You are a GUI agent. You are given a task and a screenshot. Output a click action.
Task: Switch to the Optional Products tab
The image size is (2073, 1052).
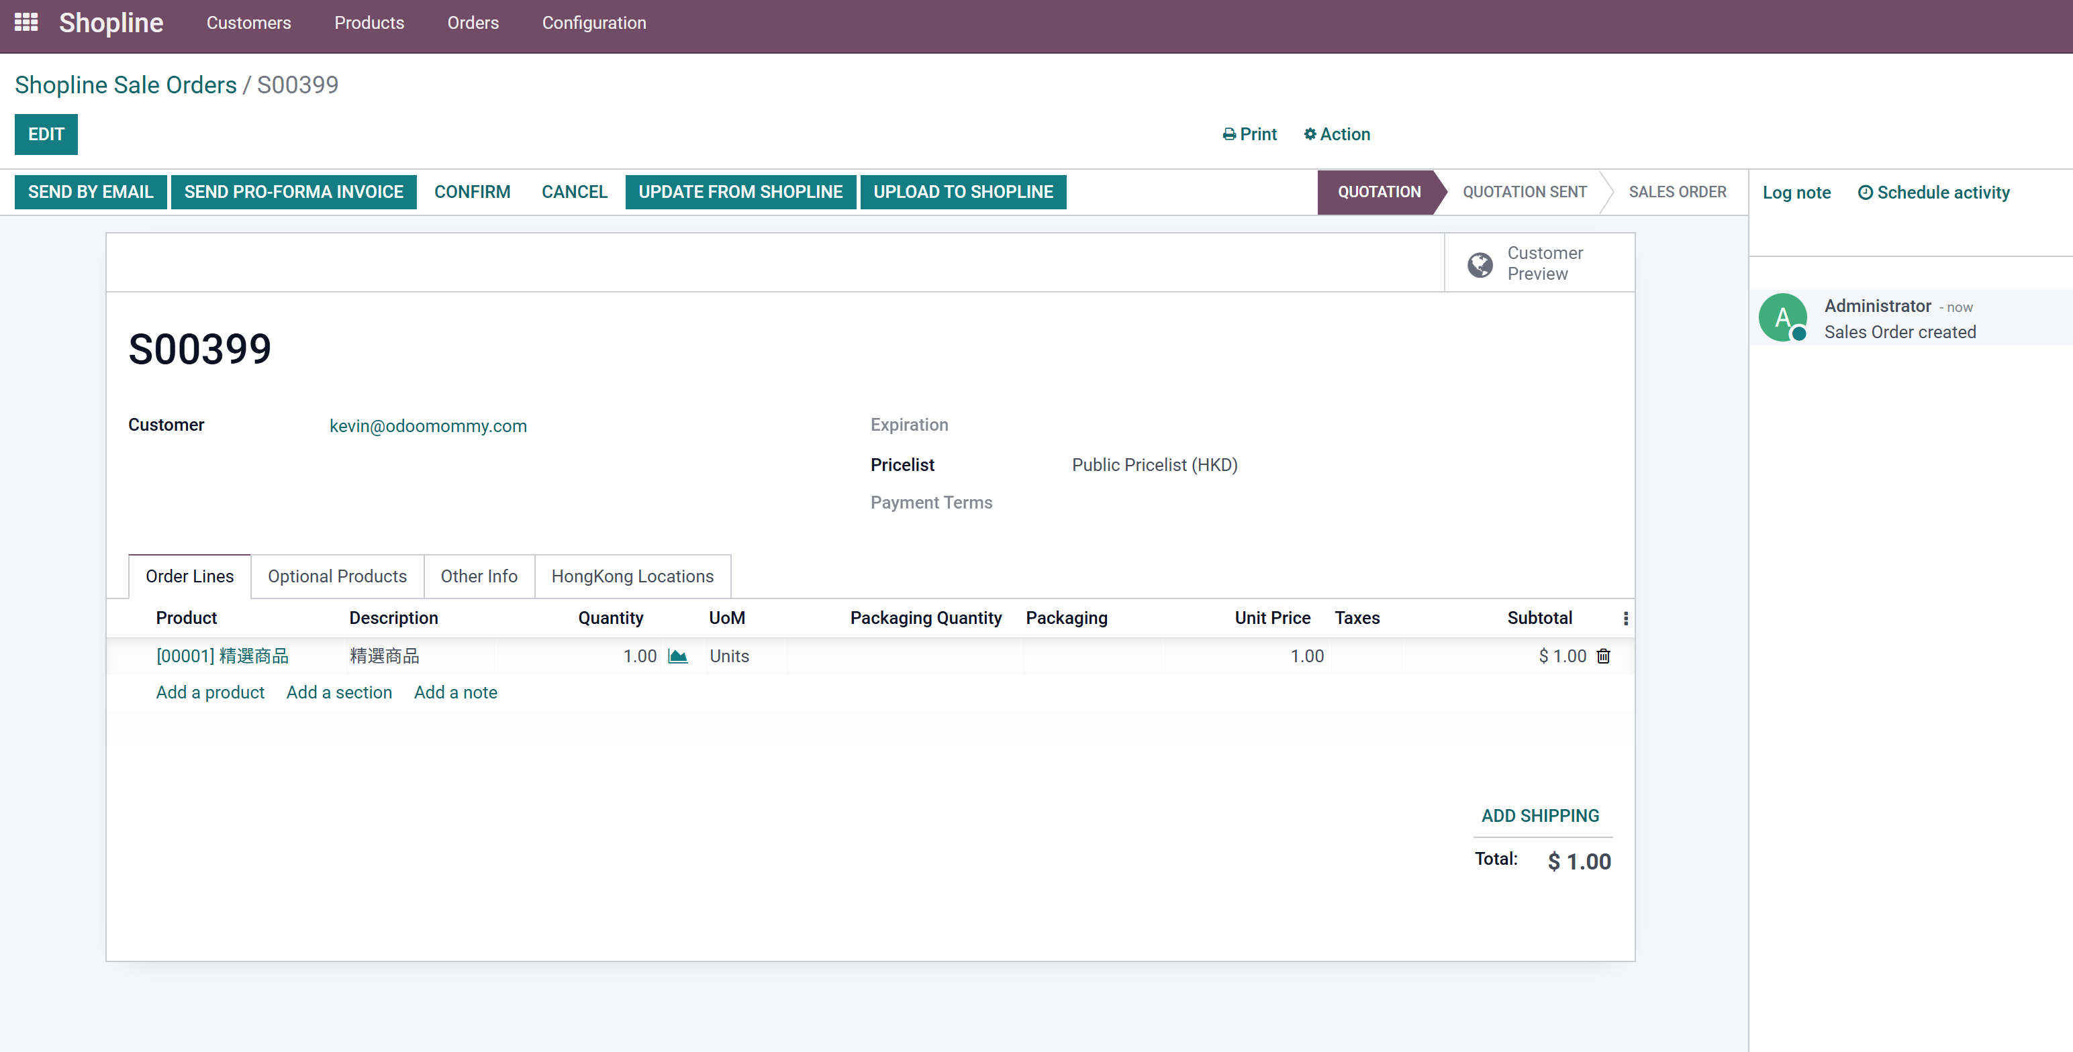pos(336,576)
